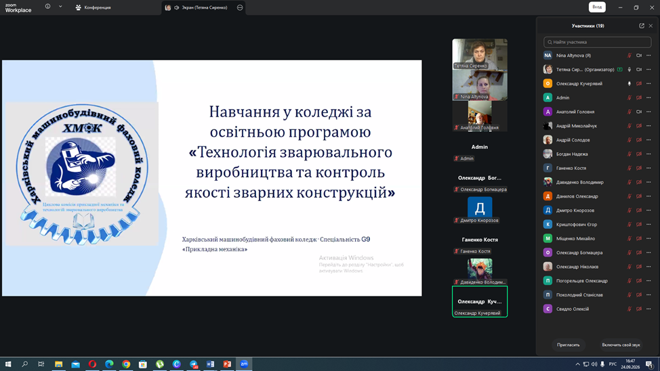Select Свидло Олексій in participants list
660x371 pixels.
597,309
